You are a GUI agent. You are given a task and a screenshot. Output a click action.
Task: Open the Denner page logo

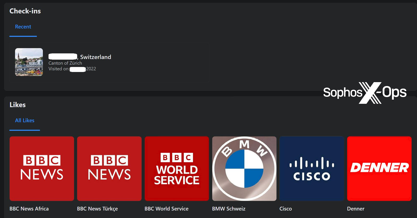(x=379, y=168)
